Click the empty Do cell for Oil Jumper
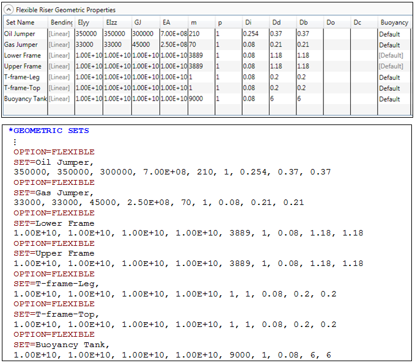Image resolution: width=415 pixels, height=363 pixels. coord(337,34)
